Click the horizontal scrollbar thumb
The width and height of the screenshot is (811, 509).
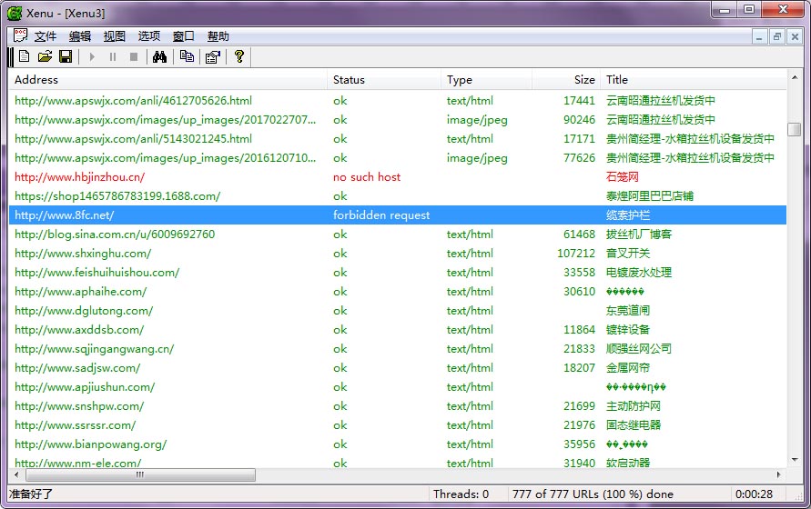(140, 474)
